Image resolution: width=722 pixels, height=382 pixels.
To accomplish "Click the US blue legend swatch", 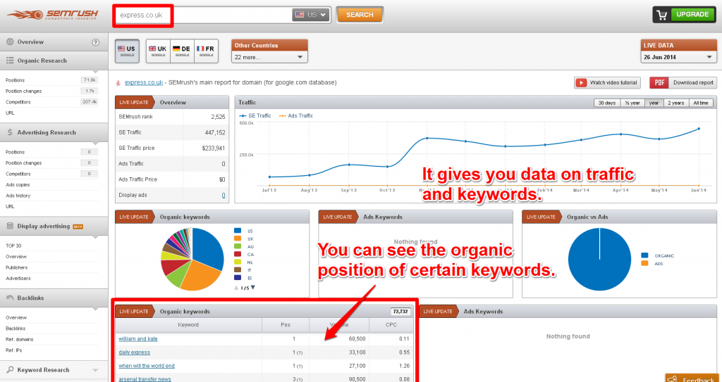I will point(238,231).
